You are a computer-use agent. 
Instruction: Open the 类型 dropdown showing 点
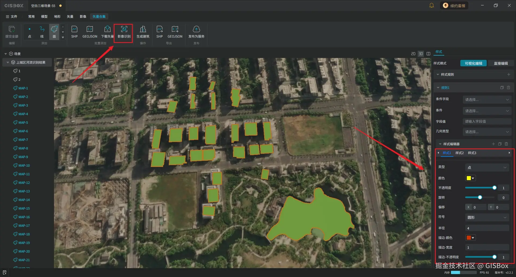point(487,167)
